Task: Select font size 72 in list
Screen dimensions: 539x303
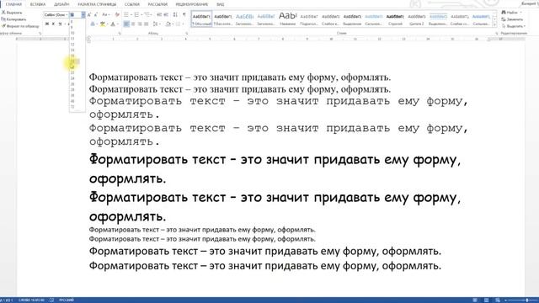Action: point(77,107)
